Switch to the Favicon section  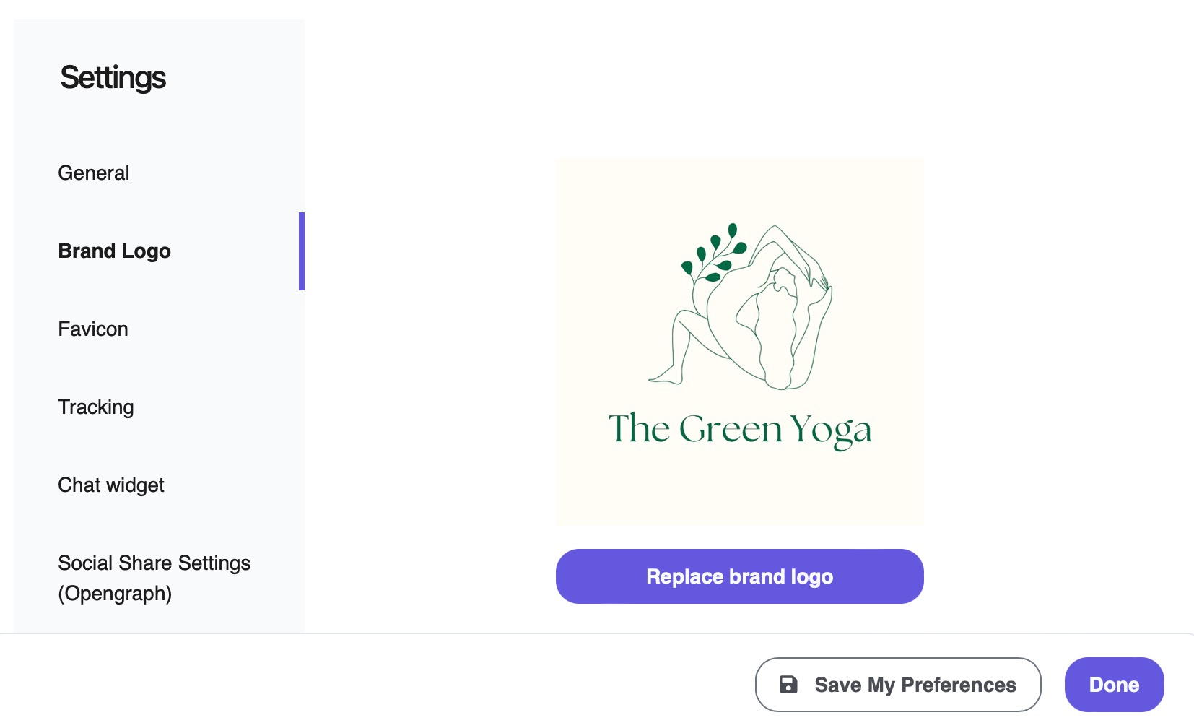93,329
